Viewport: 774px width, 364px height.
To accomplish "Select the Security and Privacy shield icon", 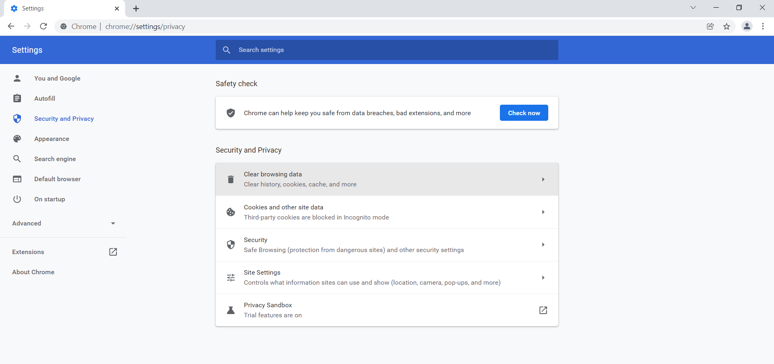I will 17,118.
